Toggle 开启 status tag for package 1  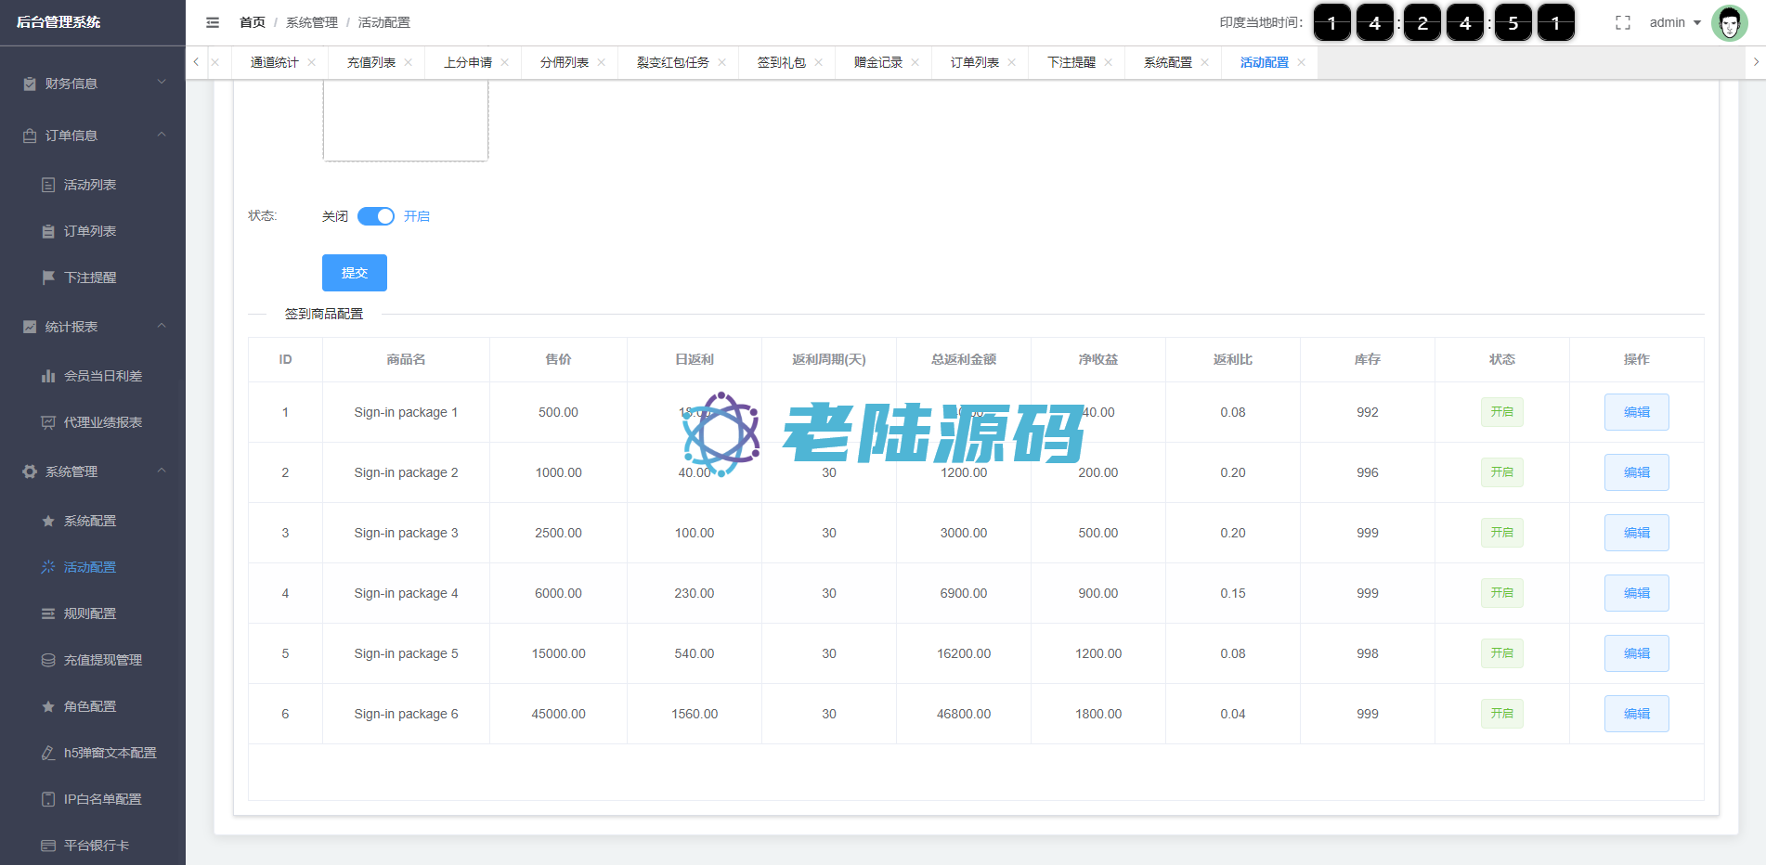click(1501, 412)
